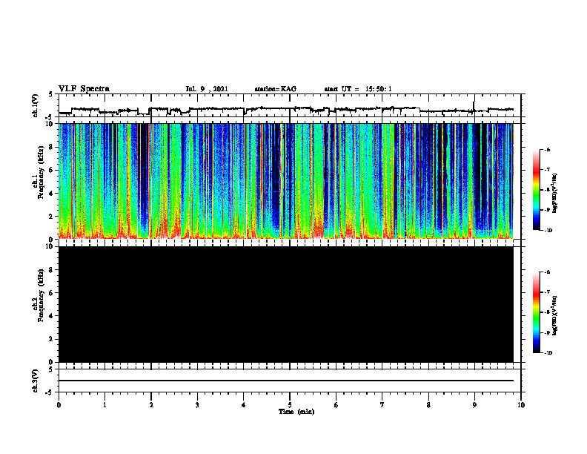Click the time axis tick label "4"
Image resolution: width=587 pixels, height=454 pixels.
[x=244, y=405]
